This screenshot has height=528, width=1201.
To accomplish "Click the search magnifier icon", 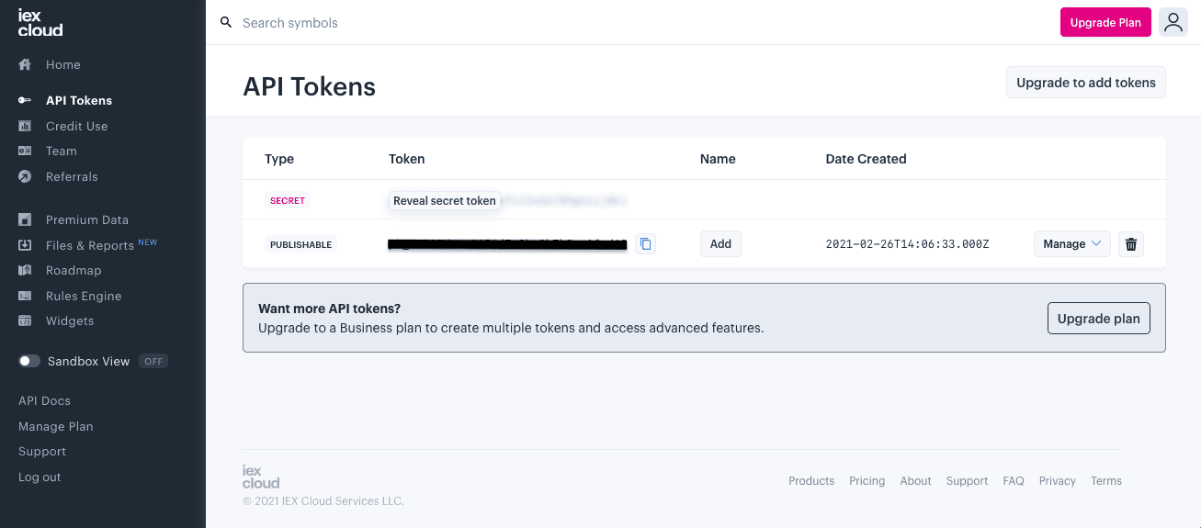I will (226, 23).
